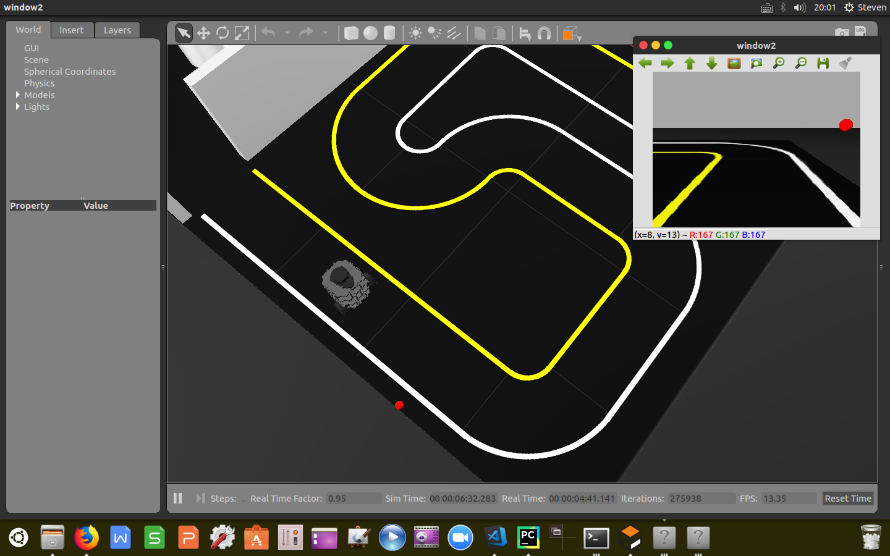The image size is (890, 556).
Task: Click the copy icon in toolbar
Action: (x=480, y=33)
